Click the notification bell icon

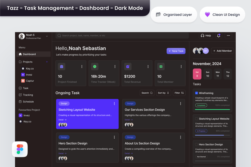pyautogui.click(x=219, y=36)
